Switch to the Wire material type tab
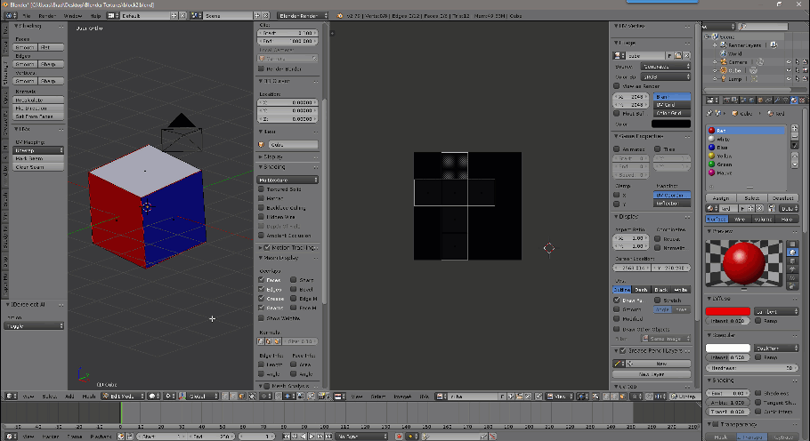810x441 pixels. point(738,218)
